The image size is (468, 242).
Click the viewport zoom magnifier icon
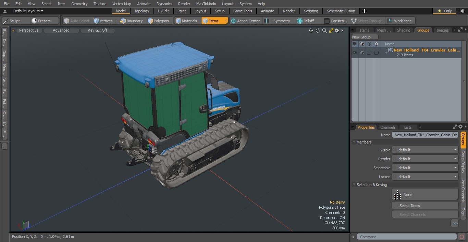[324, 31]
